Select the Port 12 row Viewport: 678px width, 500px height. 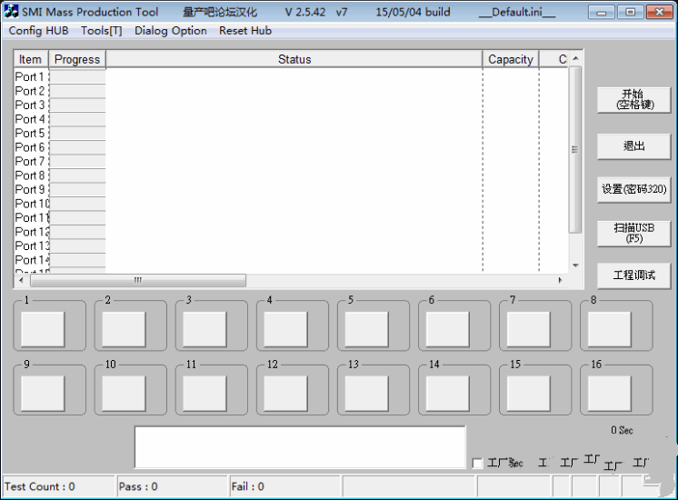click(x=292, y=232)
